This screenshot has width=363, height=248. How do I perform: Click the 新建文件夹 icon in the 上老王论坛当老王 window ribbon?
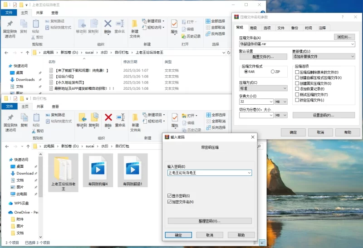coord(135,25)
